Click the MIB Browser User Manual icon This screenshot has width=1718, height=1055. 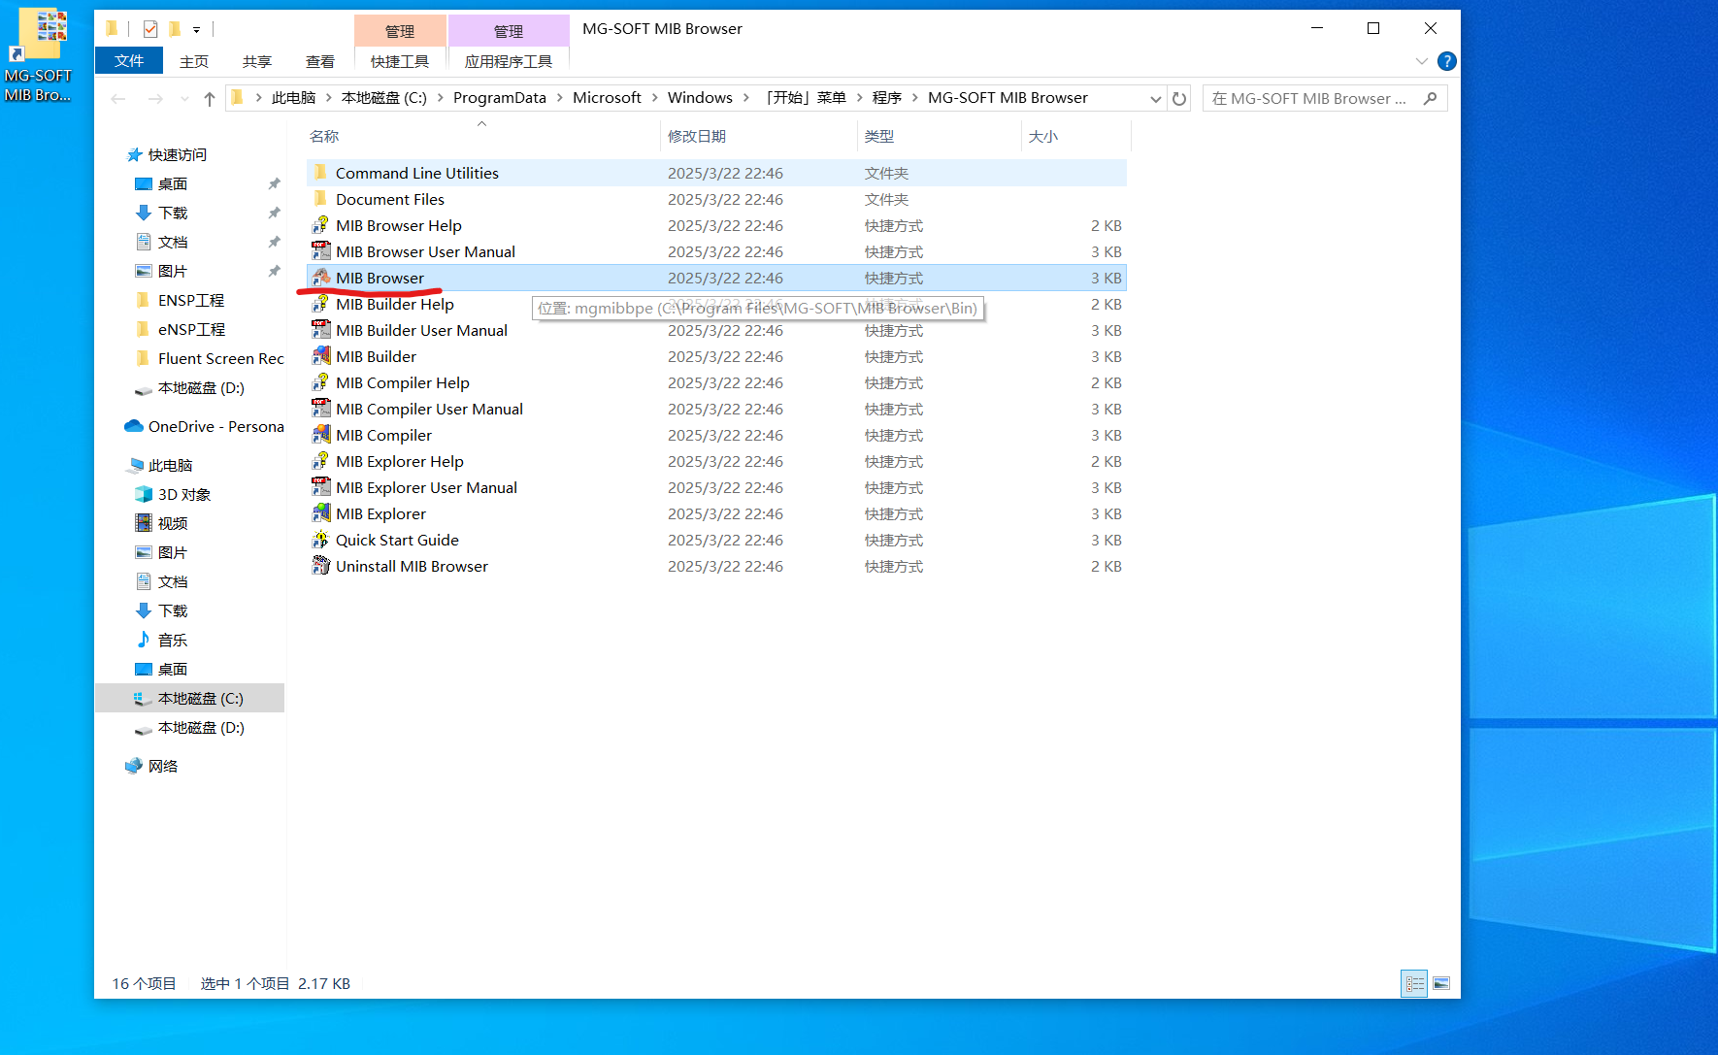[x=320, y=251]
